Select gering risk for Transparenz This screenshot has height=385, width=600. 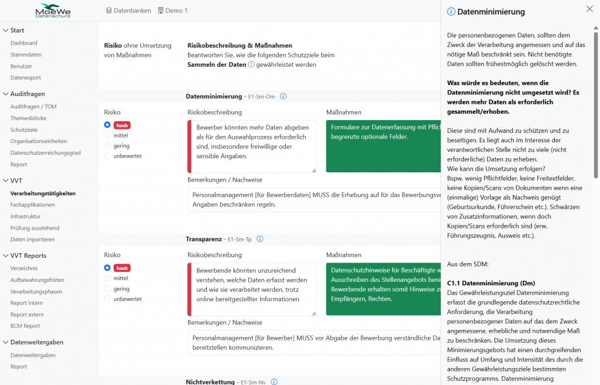coord(107,289)
